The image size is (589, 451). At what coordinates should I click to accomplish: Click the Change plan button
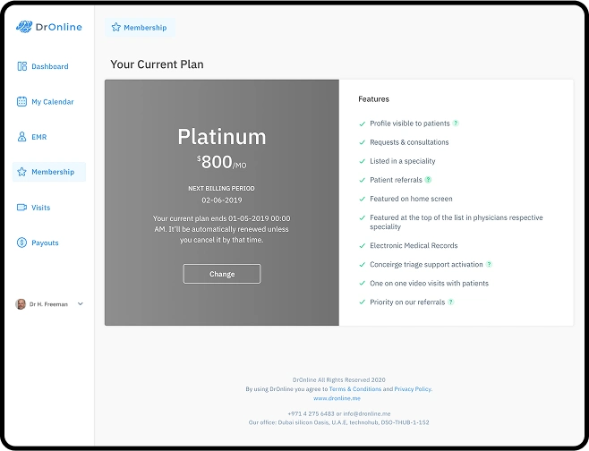(222, 274)
